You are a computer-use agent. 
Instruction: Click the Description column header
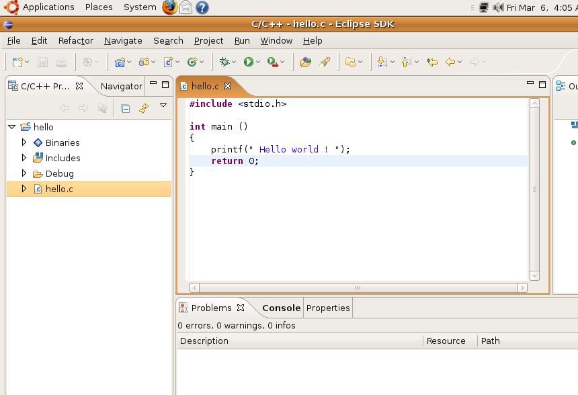point(204,341)
